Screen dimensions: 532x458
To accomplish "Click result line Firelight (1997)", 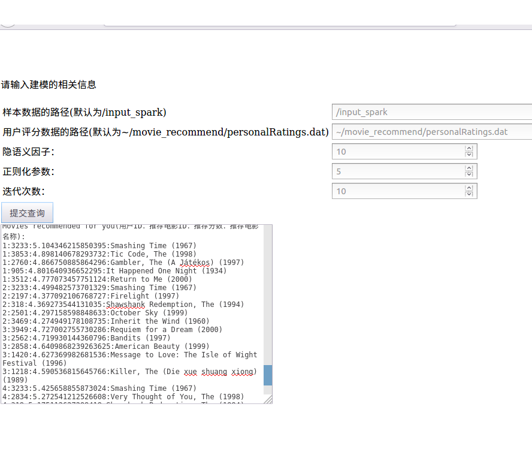I will pos(90,296).
